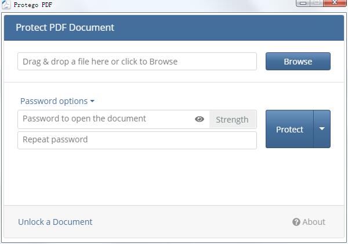348x244 pixels.
Task: Select the Repeat password field
Action: (137, 140)
